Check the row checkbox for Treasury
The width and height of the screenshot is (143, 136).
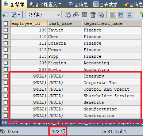click(x=6, y=76)
